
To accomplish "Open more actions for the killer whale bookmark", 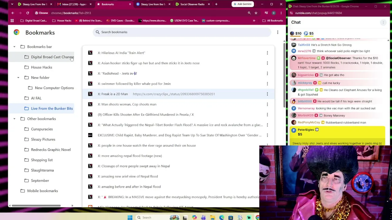I will click(x=267, y=84).
